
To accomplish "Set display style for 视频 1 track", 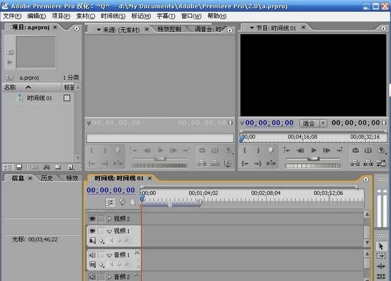I will [92, 241].
